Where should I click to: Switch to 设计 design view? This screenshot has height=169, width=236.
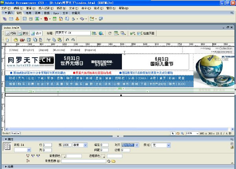point(36,33)
